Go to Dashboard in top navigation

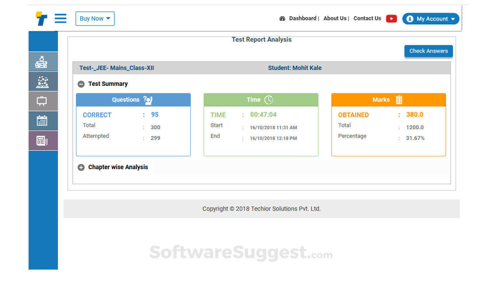(303, 18)
